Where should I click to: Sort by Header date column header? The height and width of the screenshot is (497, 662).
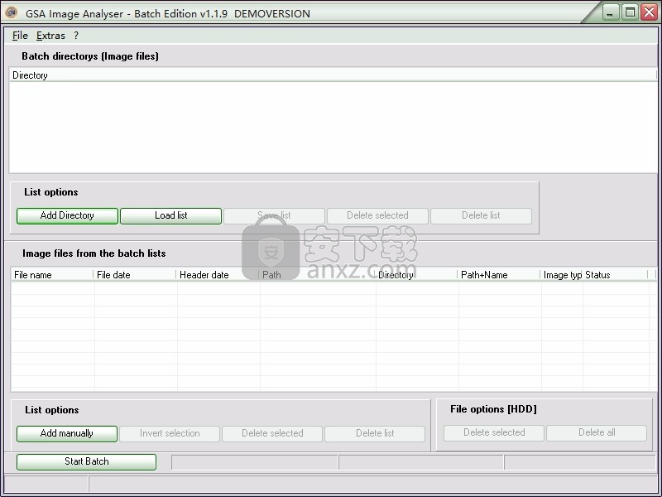pos(218,275)
